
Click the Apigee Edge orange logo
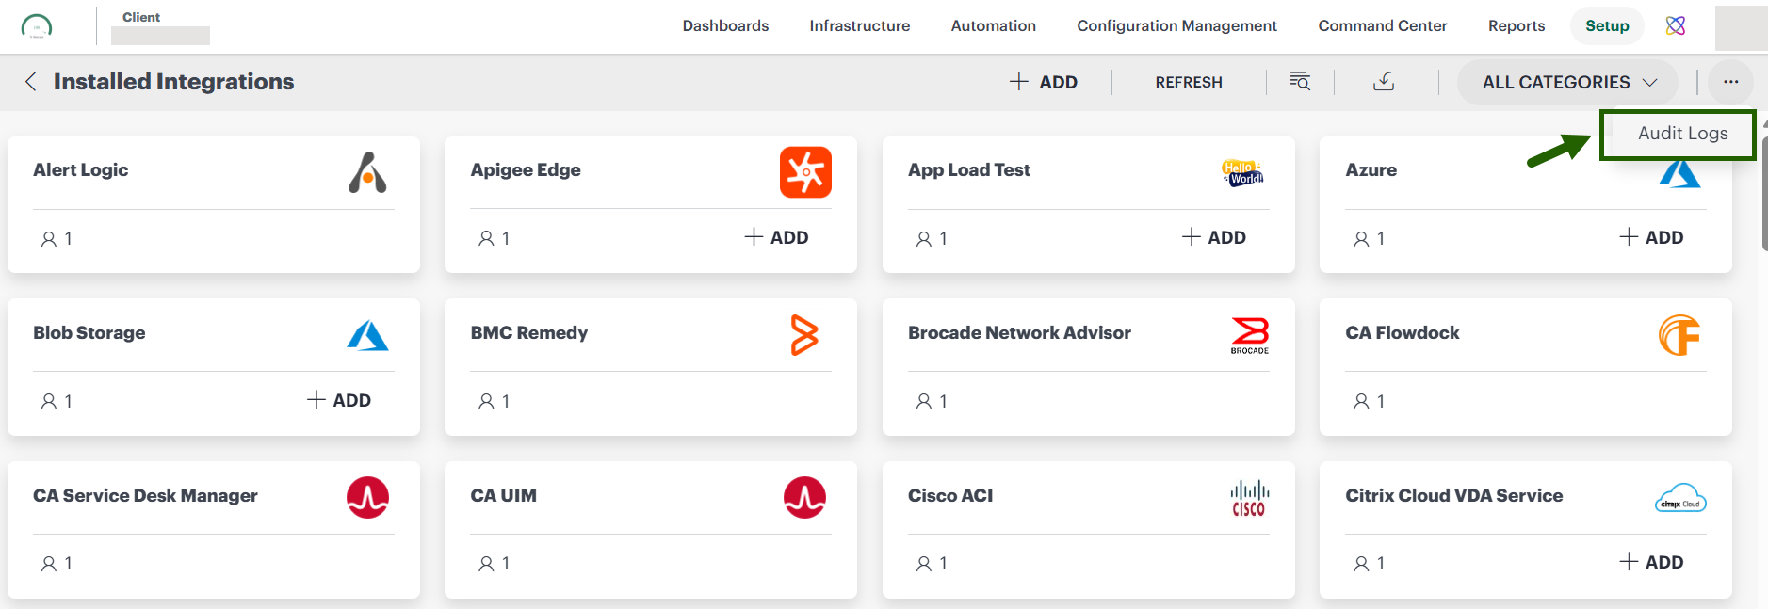805,172
